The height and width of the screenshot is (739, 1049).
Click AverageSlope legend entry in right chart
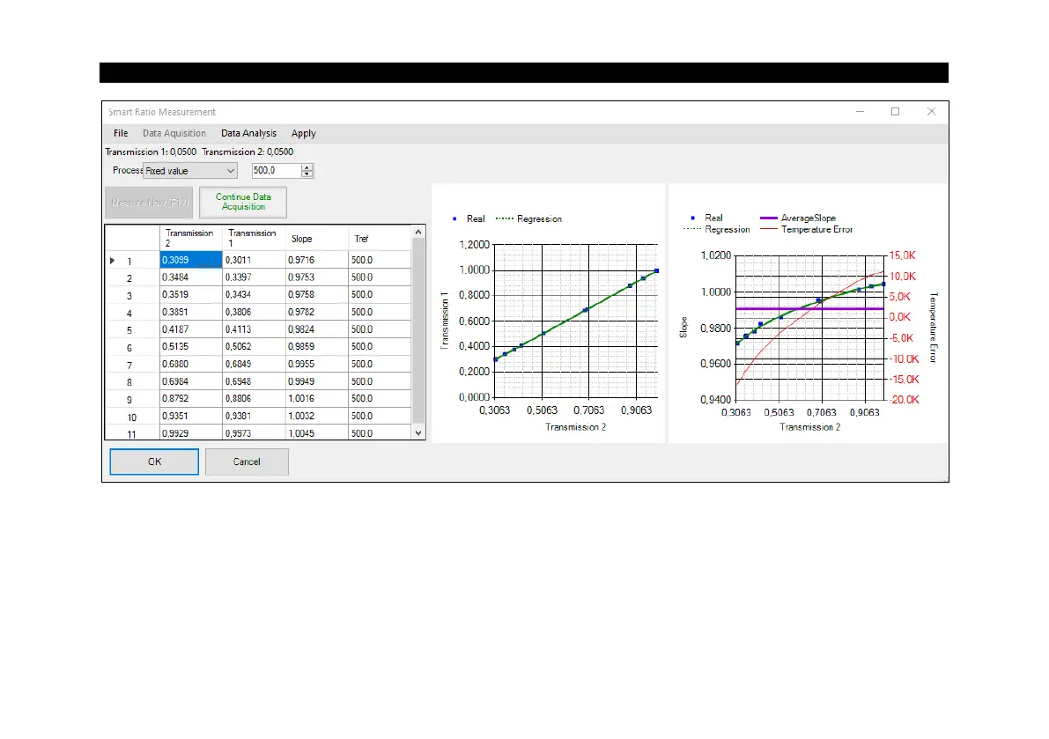tap(798, 218)
